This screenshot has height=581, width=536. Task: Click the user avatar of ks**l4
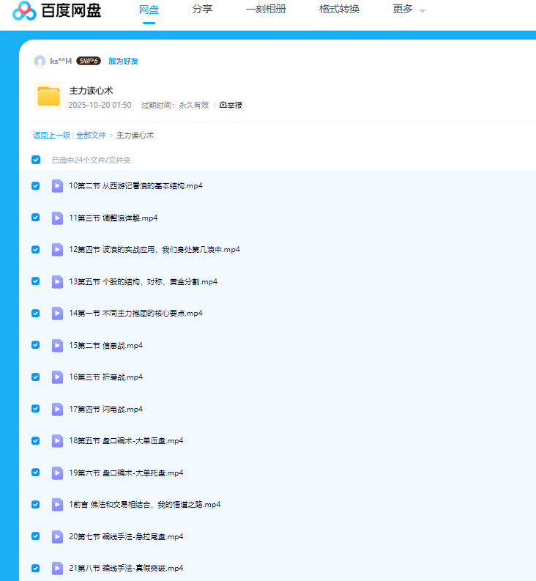pos(40,61)
